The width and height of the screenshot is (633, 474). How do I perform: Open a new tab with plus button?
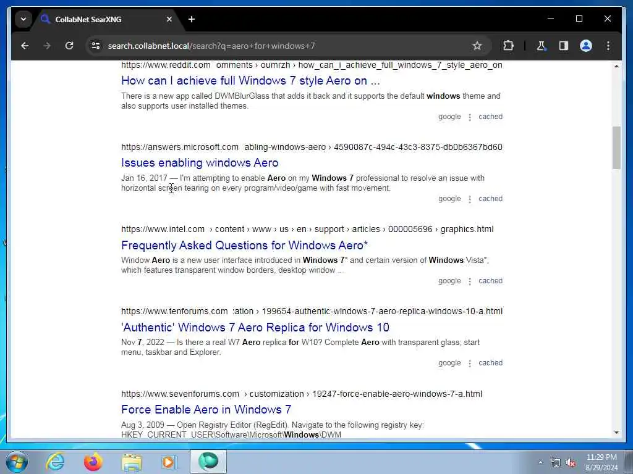[192, 19]
